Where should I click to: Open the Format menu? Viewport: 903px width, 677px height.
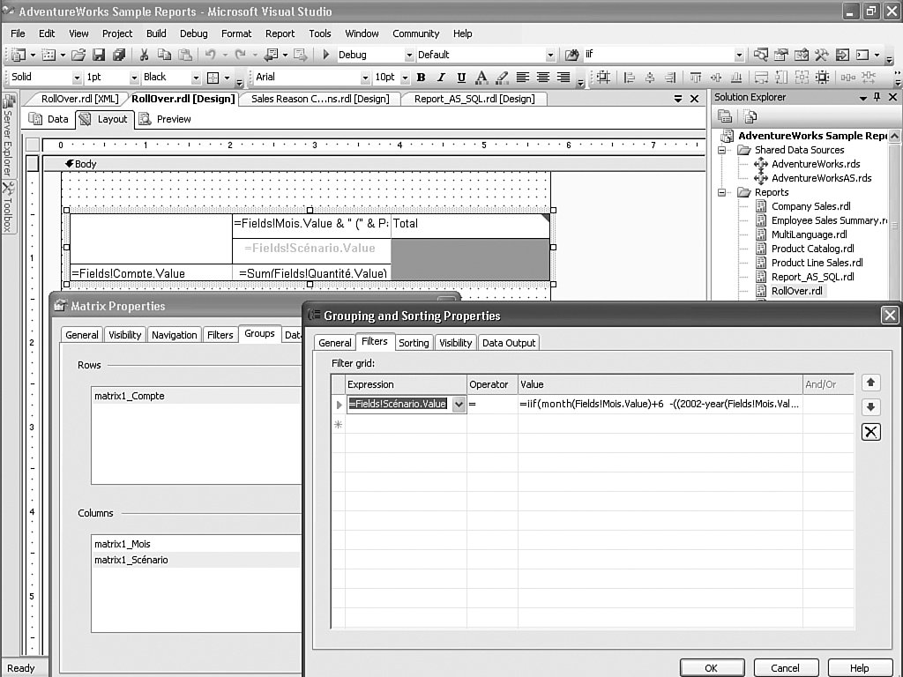point(236,34)
